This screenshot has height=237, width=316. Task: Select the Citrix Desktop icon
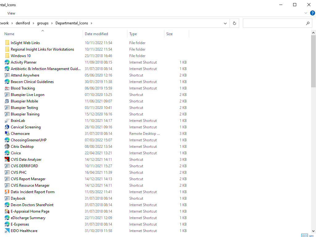point(7,147)
